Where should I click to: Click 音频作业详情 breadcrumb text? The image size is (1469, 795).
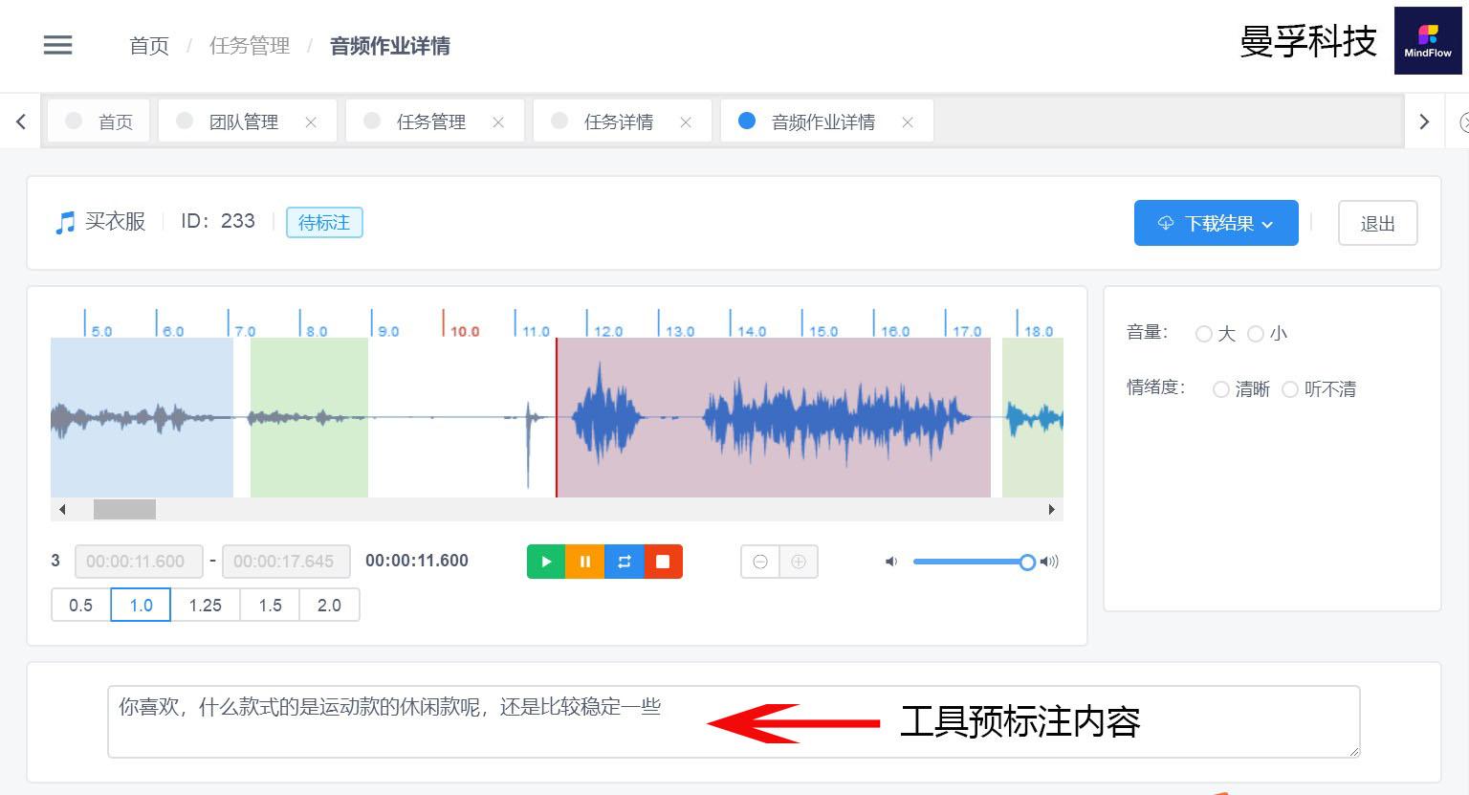[x=390, y=46]
